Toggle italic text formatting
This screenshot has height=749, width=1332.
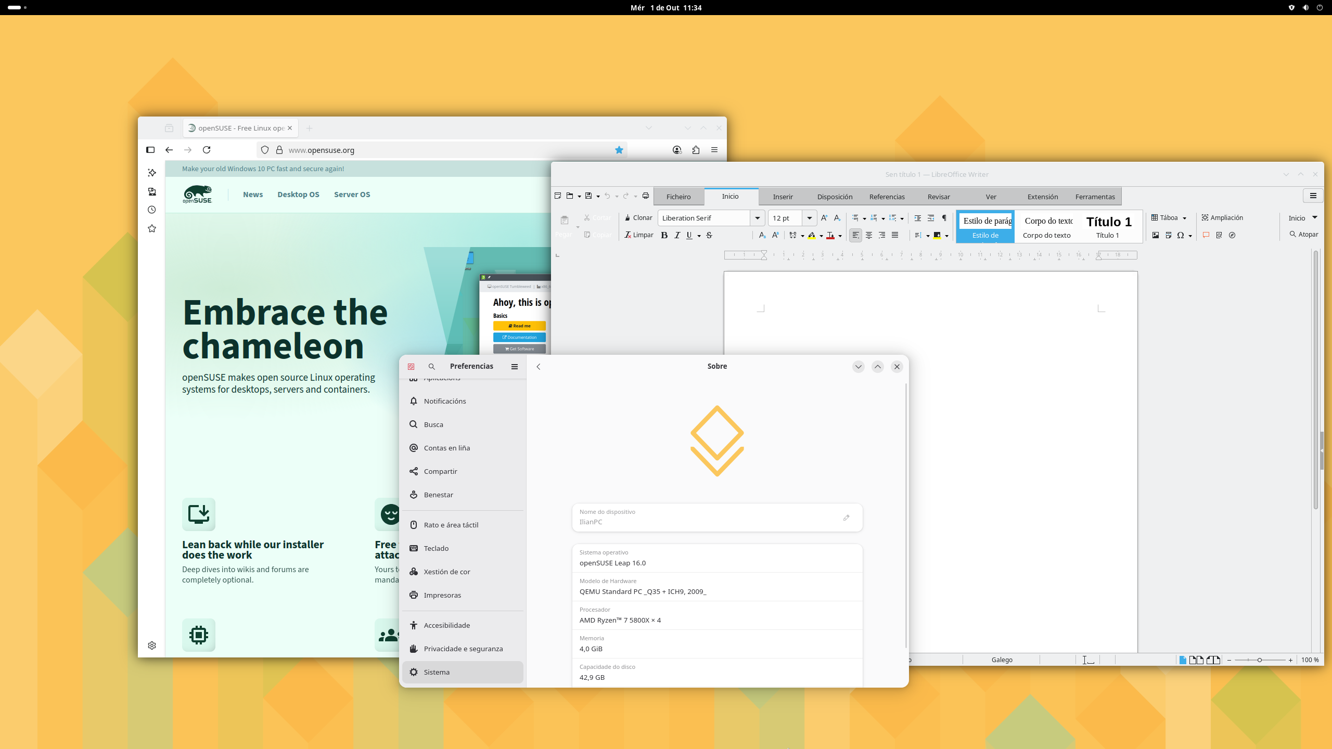click(677, 235)
